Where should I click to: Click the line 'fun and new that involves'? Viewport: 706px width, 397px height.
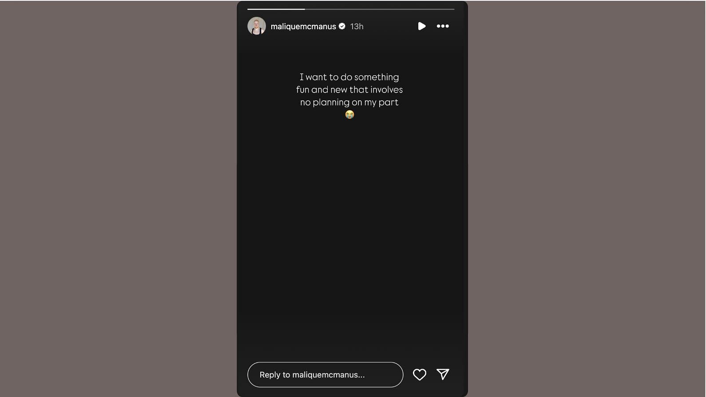[349, 90]
